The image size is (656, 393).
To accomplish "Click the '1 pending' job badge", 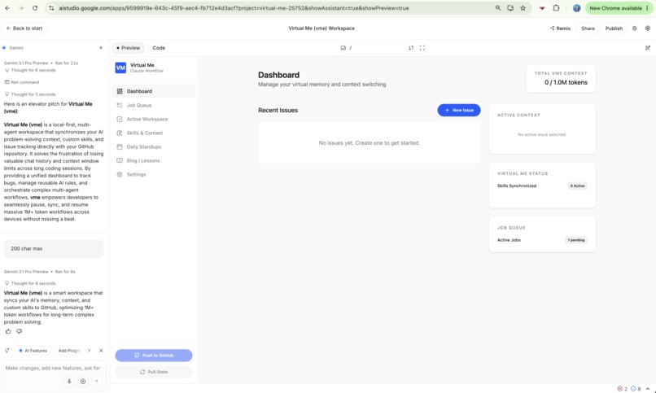I will tap(576, 240).
